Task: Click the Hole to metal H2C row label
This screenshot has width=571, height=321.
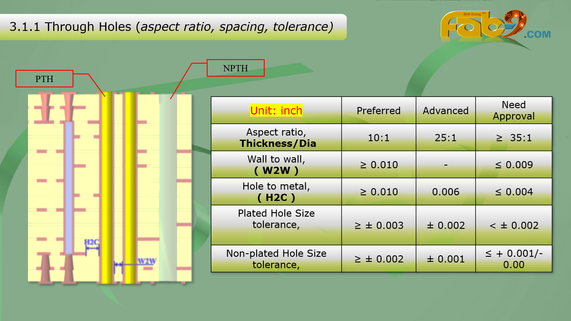Action: click(x=276, y=192)
